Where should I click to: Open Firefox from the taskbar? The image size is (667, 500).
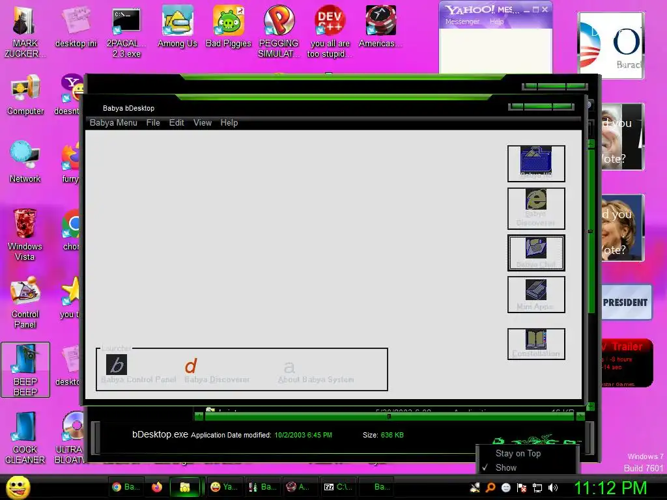(x=157, y=487)
